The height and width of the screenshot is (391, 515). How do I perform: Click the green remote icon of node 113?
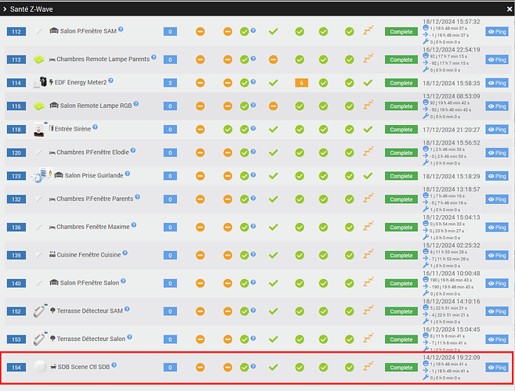tap(39, 59)
